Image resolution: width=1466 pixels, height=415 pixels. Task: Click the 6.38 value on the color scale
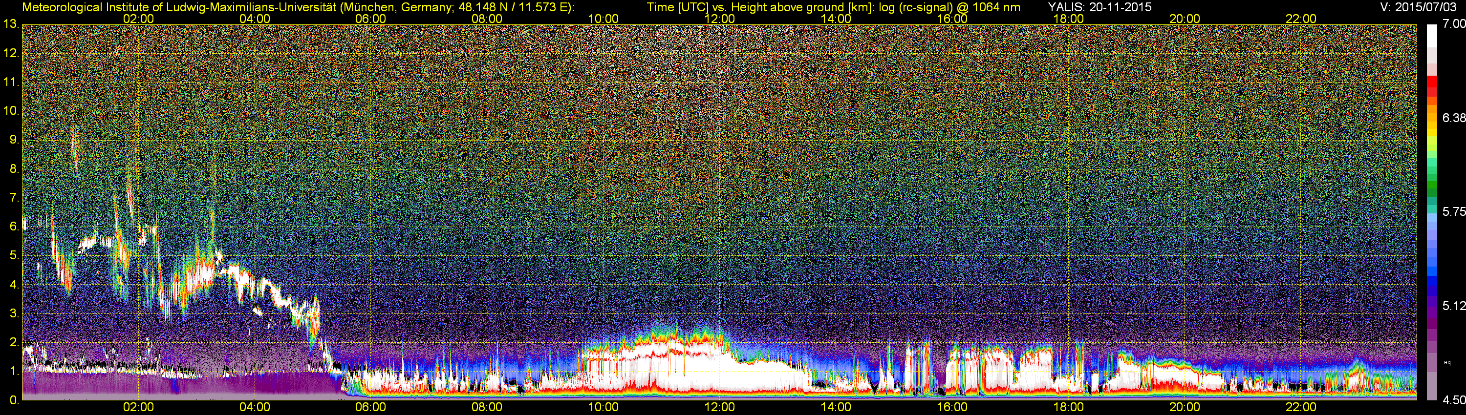click(x=1453, y=118)
